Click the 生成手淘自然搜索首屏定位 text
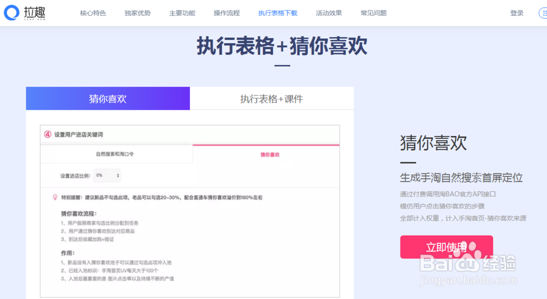This screenshot has width=547, height=299. [461, 178]
